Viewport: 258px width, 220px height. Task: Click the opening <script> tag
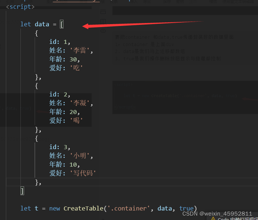[x=20, y=7]
